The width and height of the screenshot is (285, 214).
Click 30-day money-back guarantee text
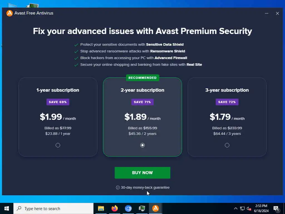tap(145, 188)
